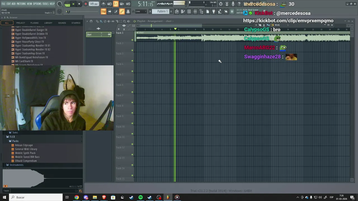Select the playlist Zoom magnifier tool

point(124,21)
